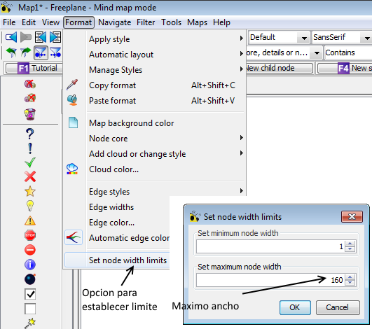Add the yellow star icon
This screenshot has height=329, width=372.
click(x=30, y=191)
